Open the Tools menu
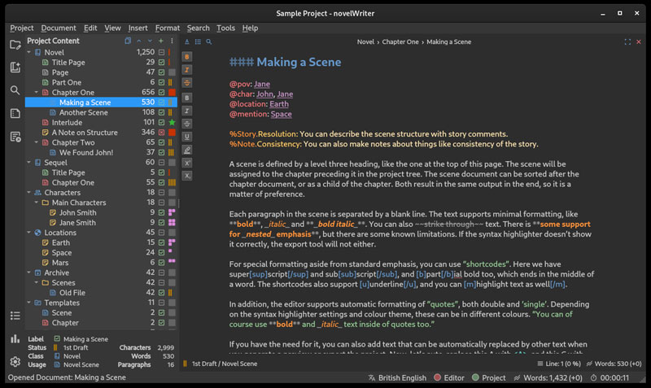Image resolution: width=651 pixels, height=388 pixels. pyautogui.click(x=225, y=28)
